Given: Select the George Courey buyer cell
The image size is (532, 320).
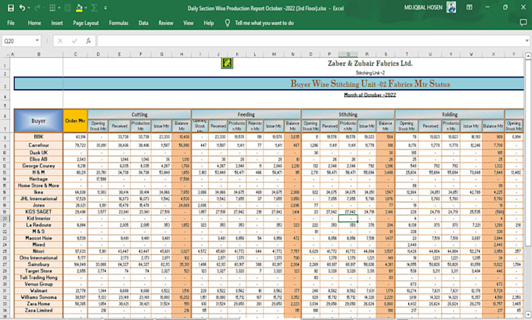Looking at the screenshot, I should point(38,166).
